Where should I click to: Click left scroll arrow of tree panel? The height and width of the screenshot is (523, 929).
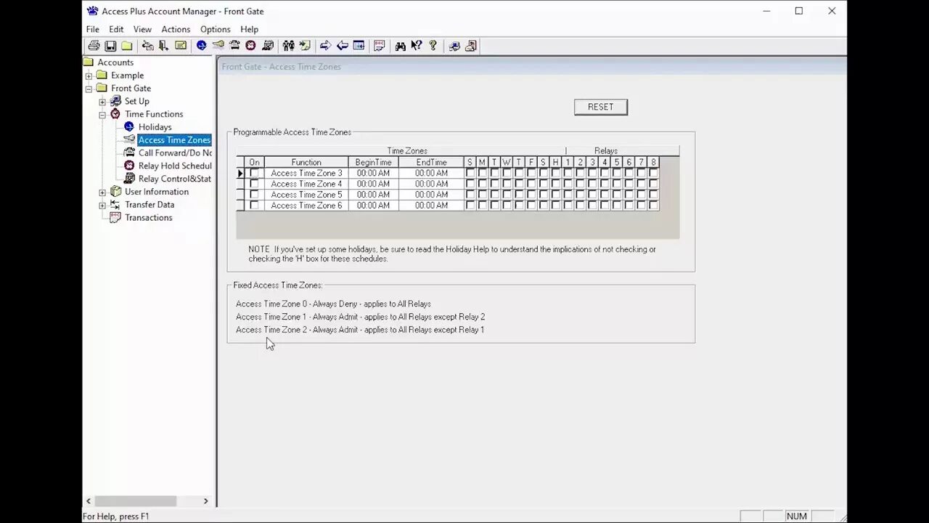tap(89, 501)
